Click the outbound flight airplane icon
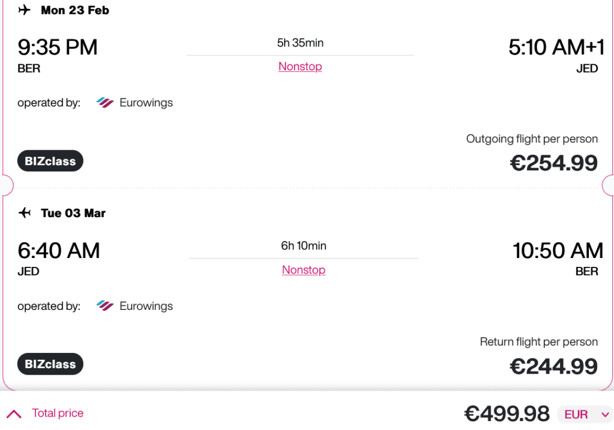The height and width of the screenshot is (430, 614). (24, 11)
